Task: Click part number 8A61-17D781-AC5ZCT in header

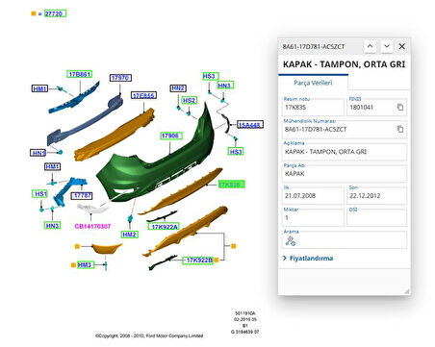Action: click(x=314, y=47)
